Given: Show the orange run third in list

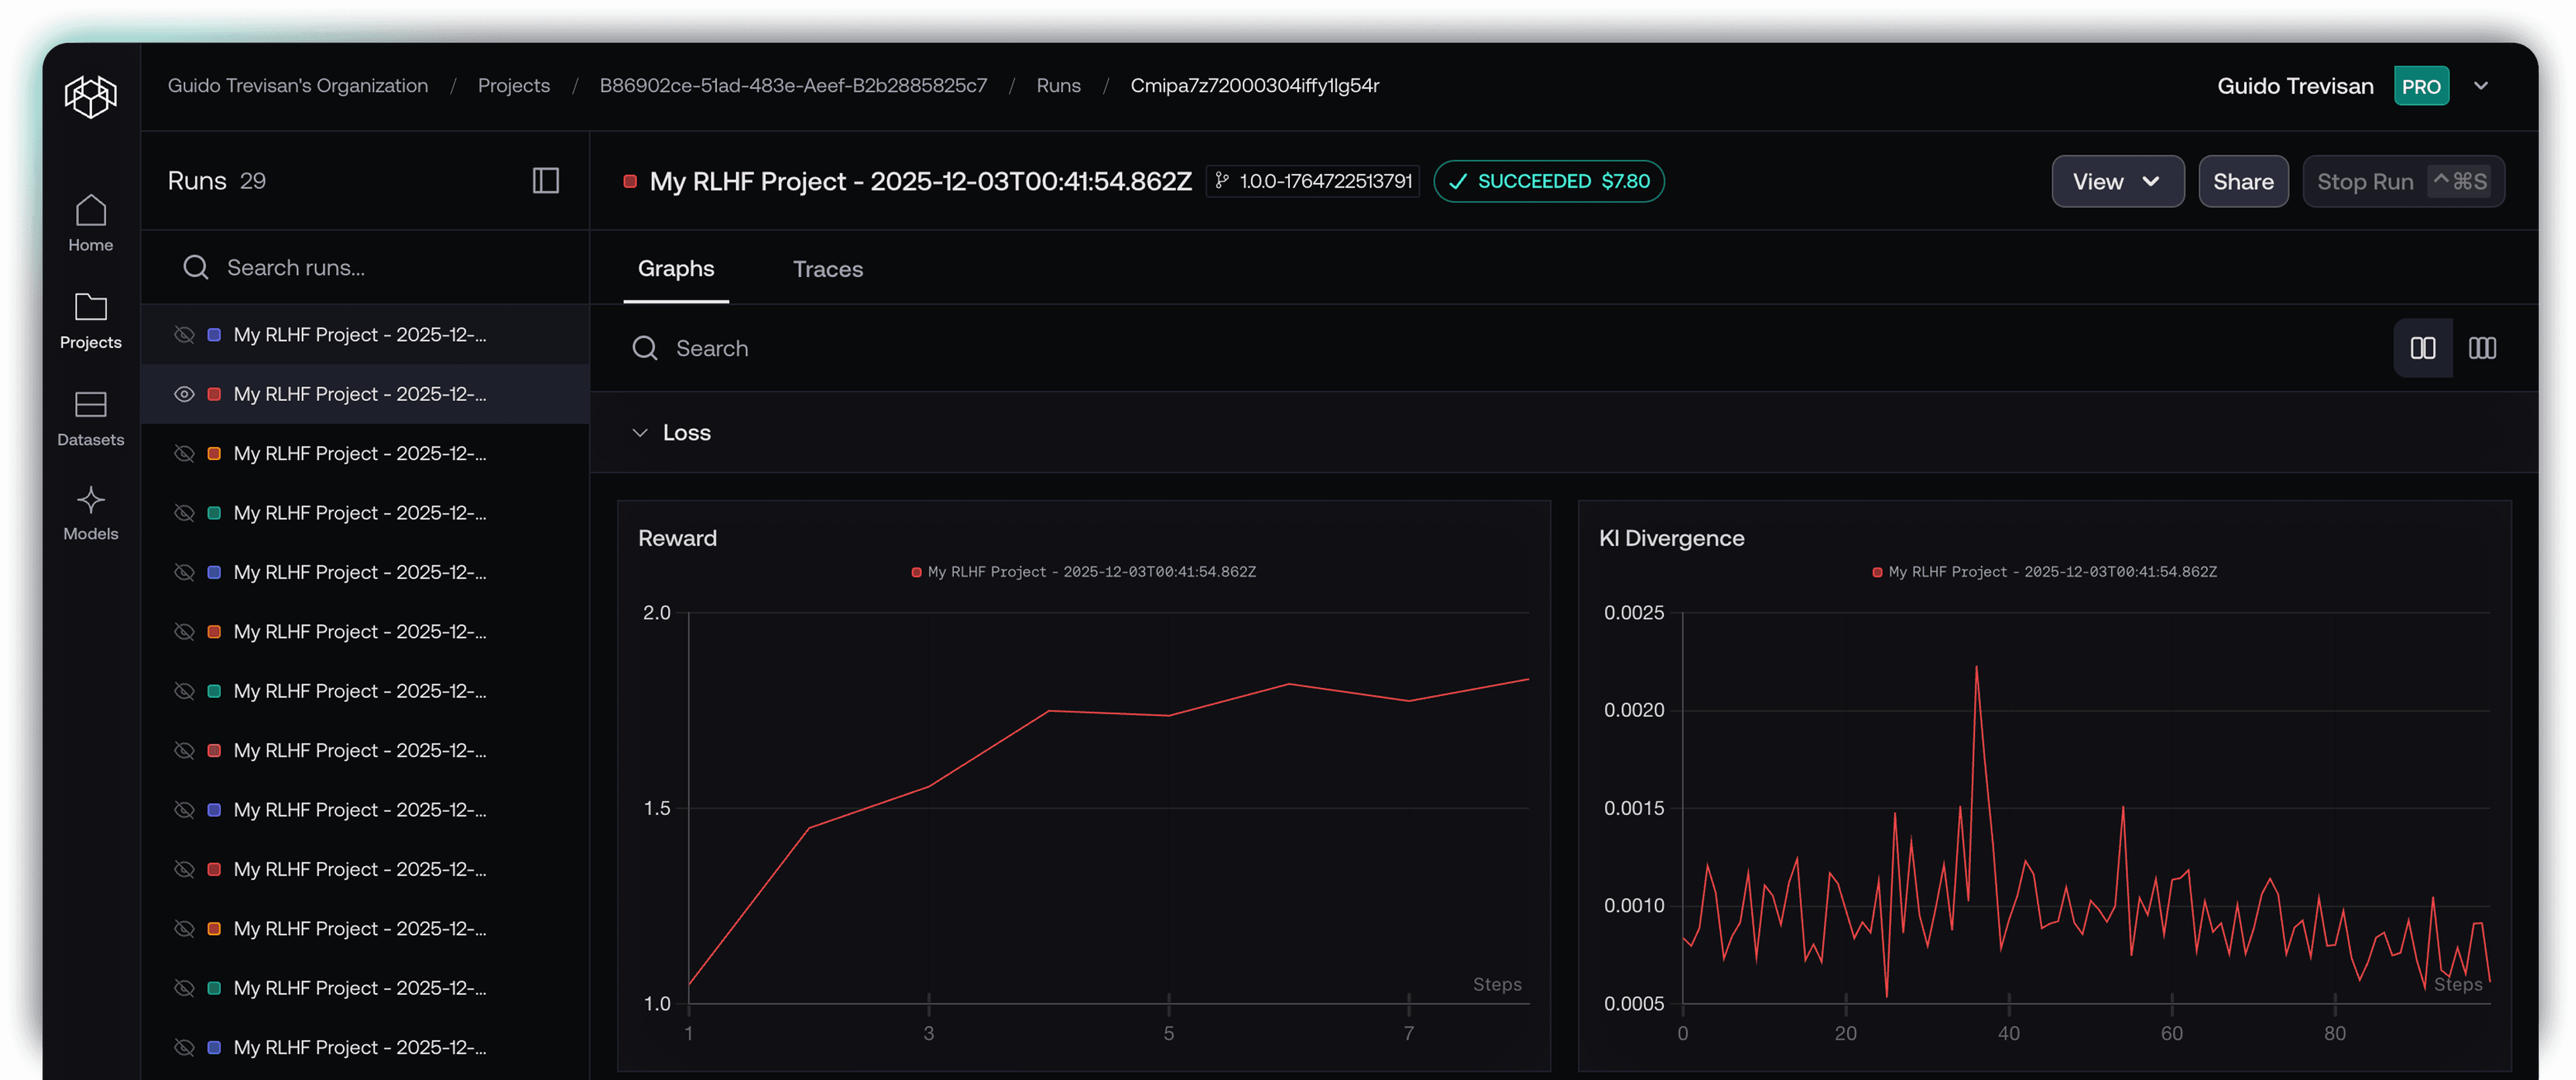Looking at the screenshot, I should (184, 454).
